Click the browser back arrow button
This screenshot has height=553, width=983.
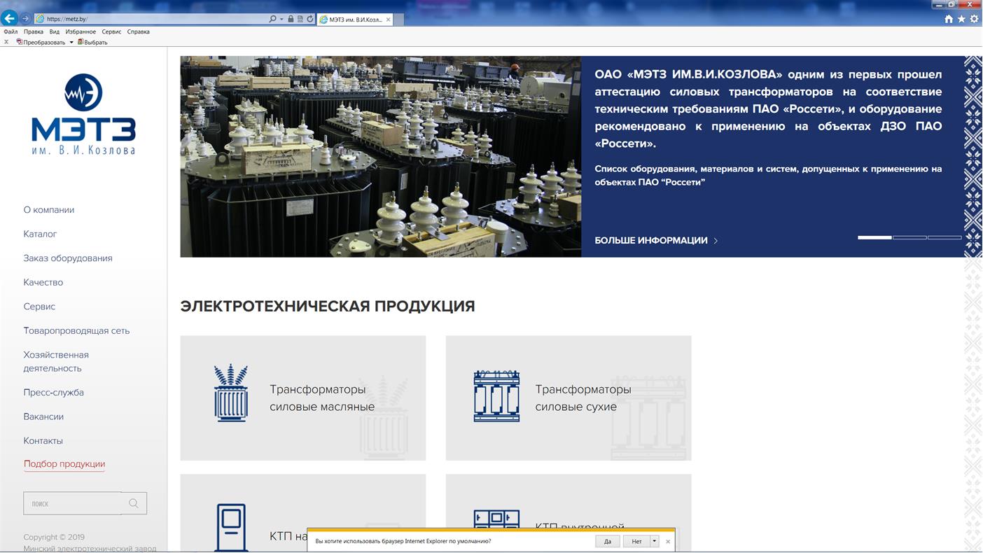(9, 18)
